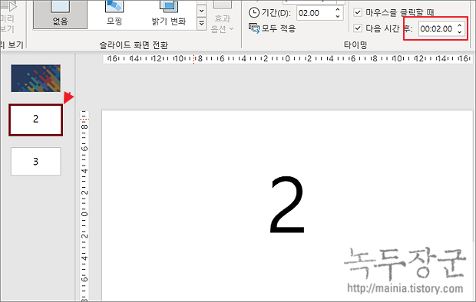Increase 기간 duration with up arrow

tap(338, 10)
